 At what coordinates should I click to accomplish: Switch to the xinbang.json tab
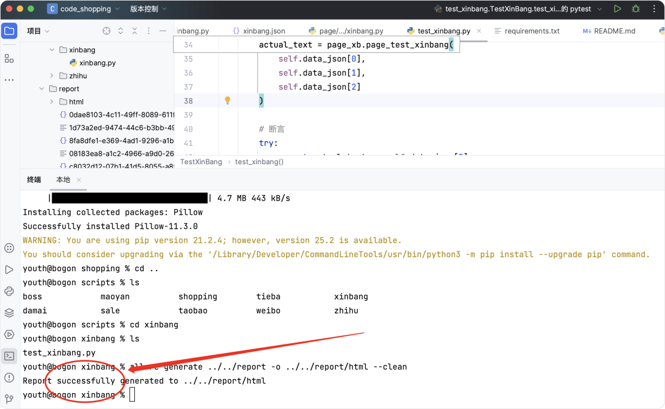click(259, 31)
